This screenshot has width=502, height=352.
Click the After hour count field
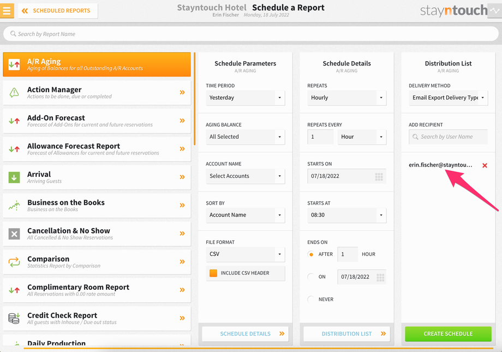348,254
